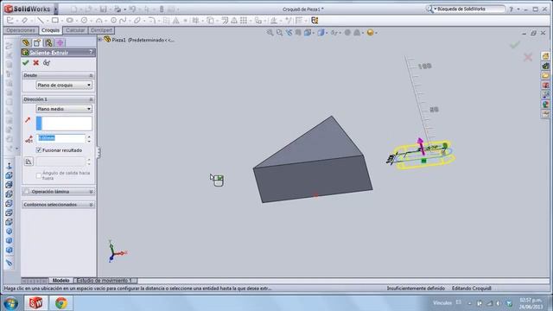553x311 pixels.
Task: Select the Rectangle sketch tool
Action: point(55,21)
